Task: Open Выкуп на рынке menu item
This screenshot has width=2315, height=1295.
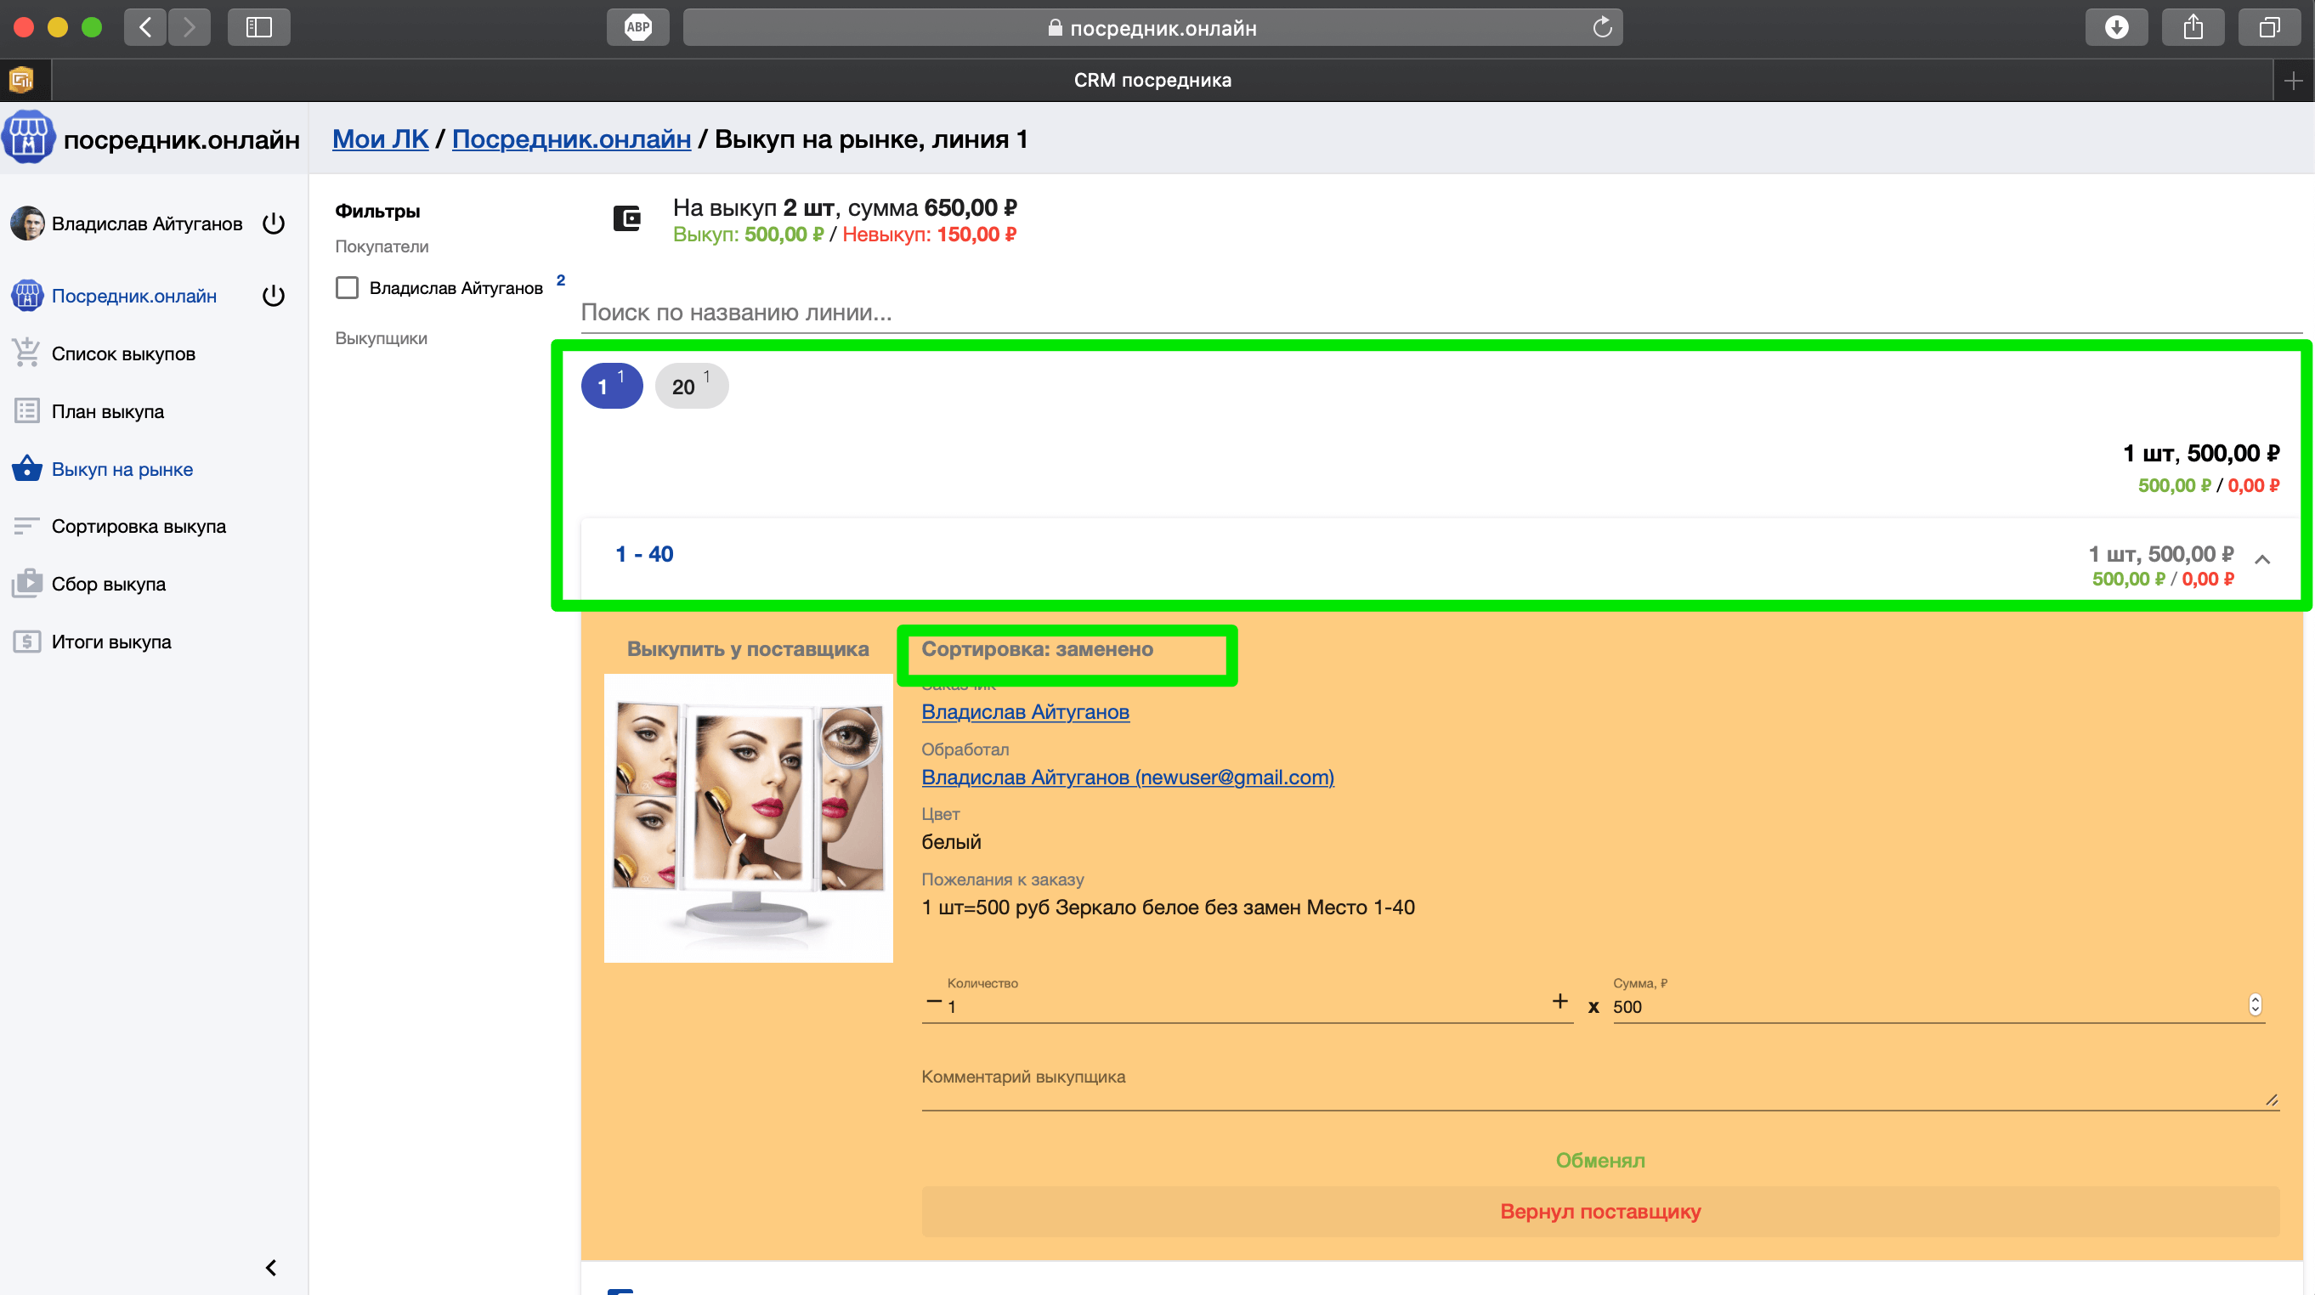Action: click(122, 469)
